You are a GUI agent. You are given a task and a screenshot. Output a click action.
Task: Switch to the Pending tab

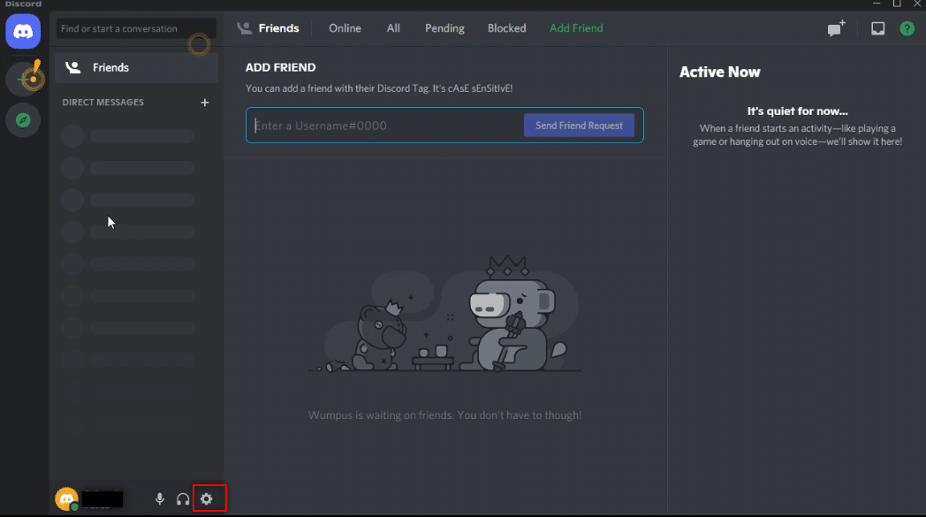pos(444,27)
